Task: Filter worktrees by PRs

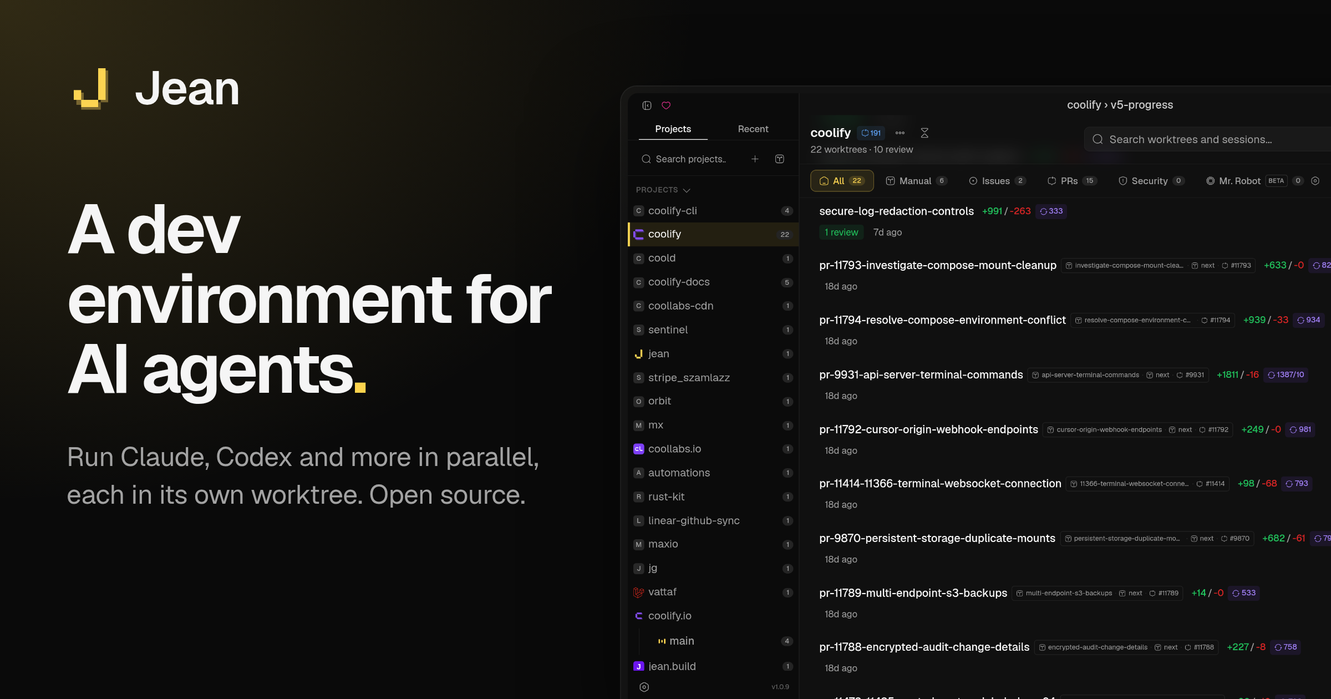Action: 1071,181
